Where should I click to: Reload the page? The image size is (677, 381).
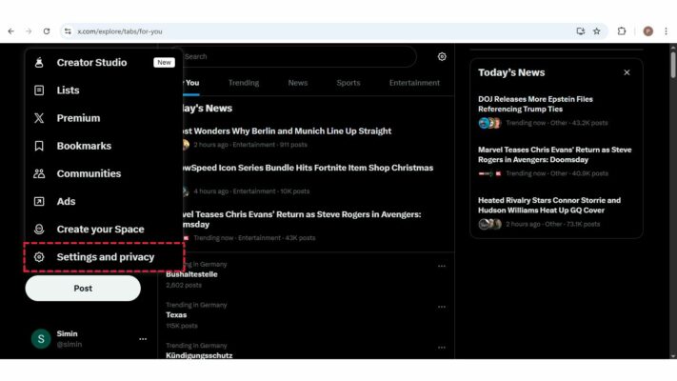pyautogui.click(x=47, y=31)
